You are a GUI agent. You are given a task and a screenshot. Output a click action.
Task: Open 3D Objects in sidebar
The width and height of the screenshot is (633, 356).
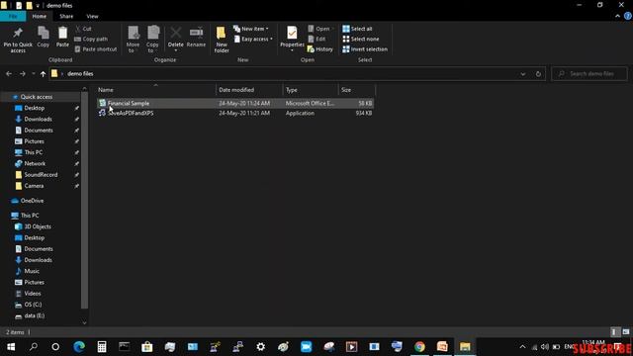tap(38, 226)
